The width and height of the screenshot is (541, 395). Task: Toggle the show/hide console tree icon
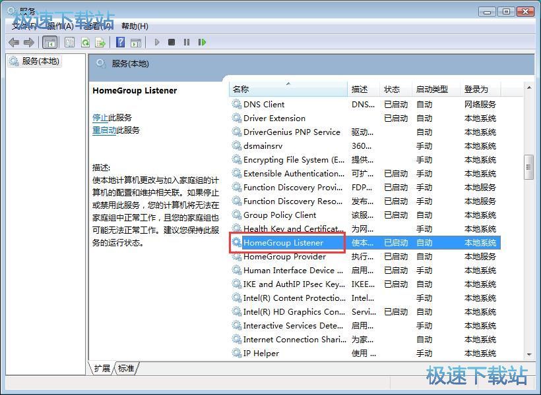[49, 42]
